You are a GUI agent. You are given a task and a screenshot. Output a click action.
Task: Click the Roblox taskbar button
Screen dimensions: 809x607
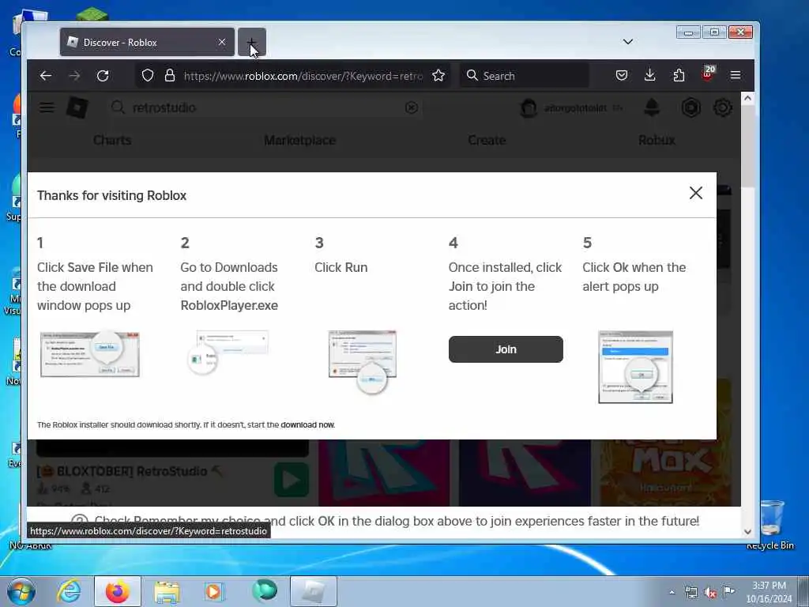click(x=313, y=591)
